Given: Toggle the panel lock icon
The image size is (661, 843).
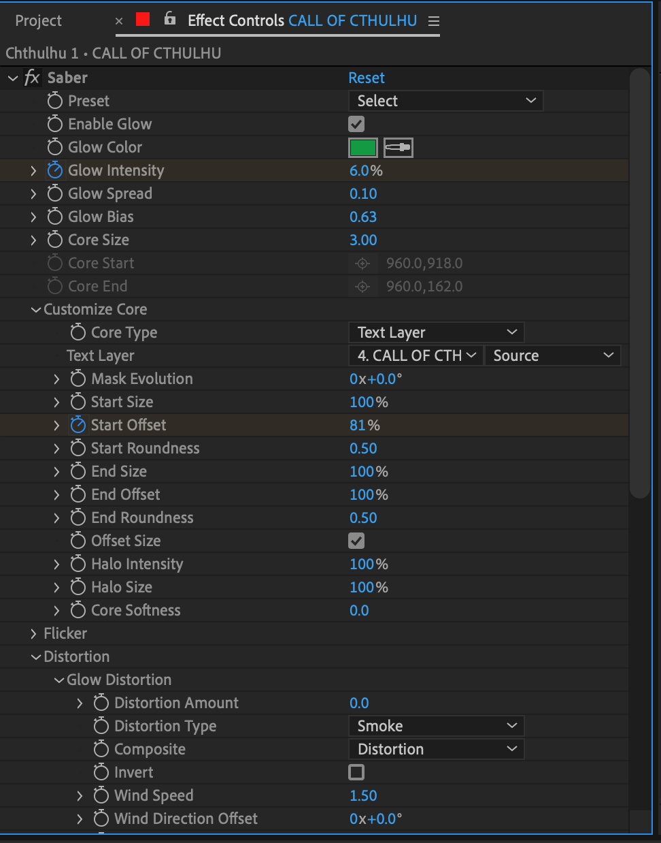Looking at the screenshot, I should 170,19.
